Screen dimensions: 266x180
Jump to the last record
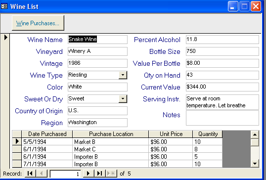[x=99, y=174]
